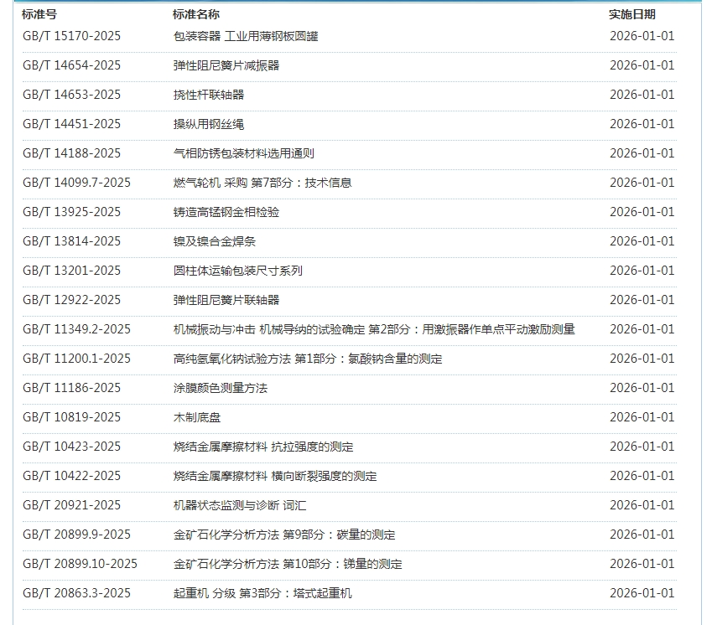Select the 镍及镍合金焊条 standard name

click(x=215, y=241)
